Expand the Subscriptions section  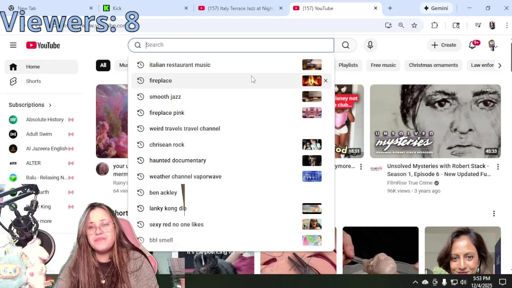[x=30, y=105]
